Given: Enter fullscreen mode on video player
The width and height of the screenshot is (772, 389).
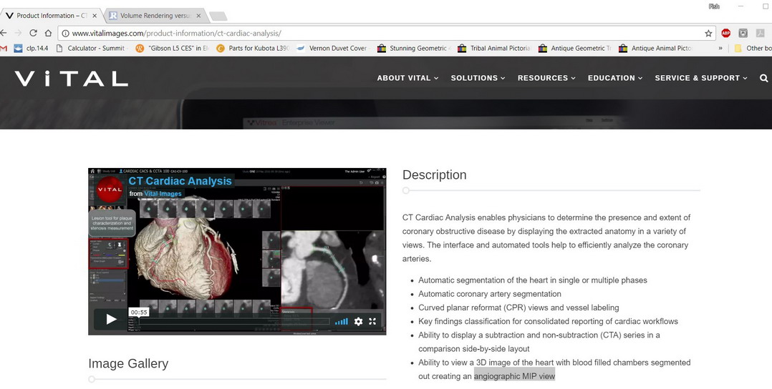Looking at the screenshot, I should click(372, 322).
